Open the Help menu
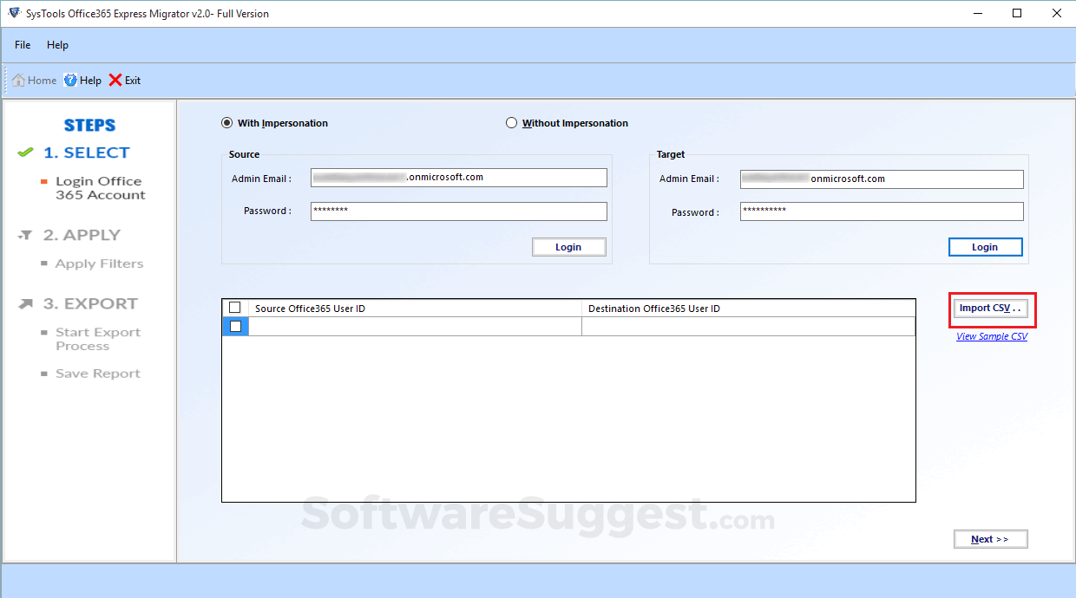The image size is (1076, 598). [x=57, y=44]
